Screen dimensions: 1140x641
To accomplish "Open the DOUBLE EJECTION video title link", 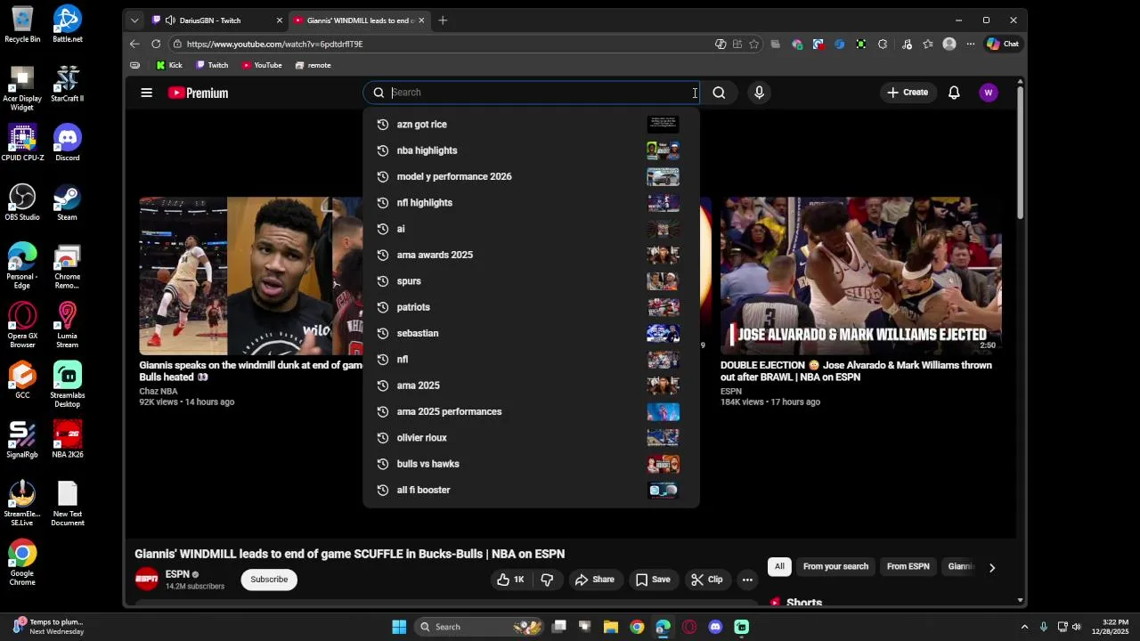I will pyautogui.click(x=856, y=371).
